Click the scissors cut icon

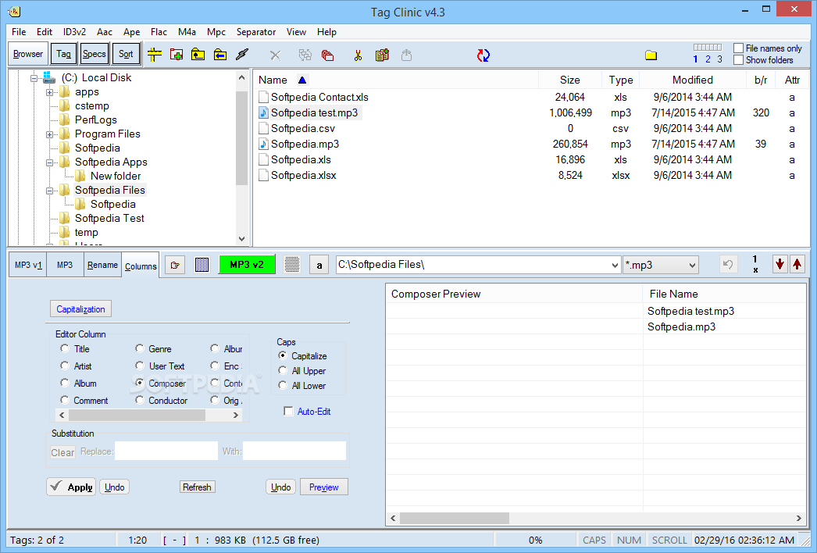(358, 55)
